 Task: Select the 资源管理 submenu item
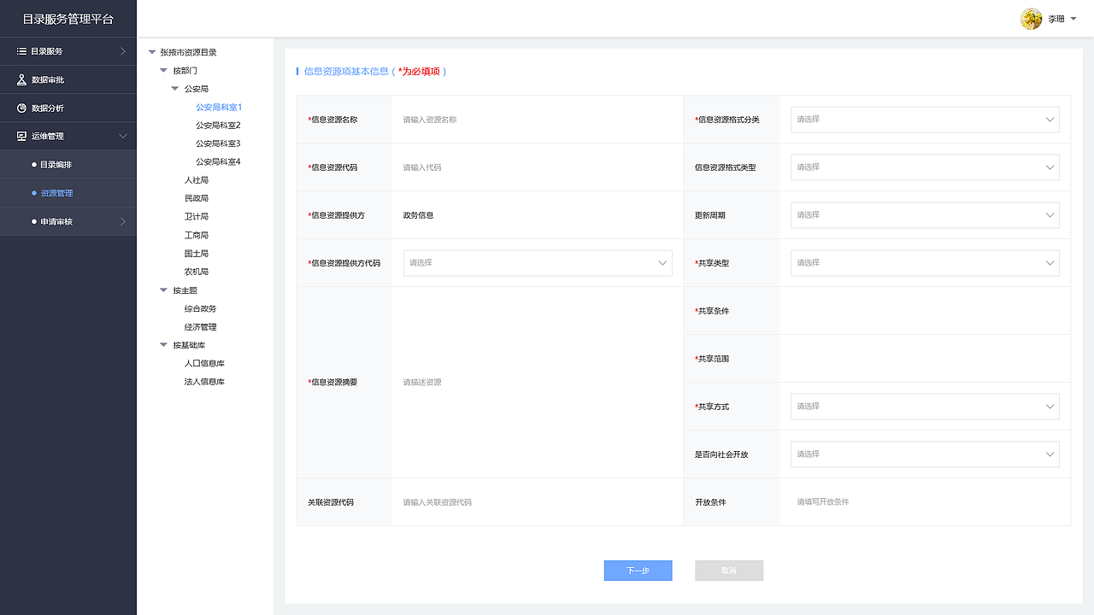click(x=68, y=193)
